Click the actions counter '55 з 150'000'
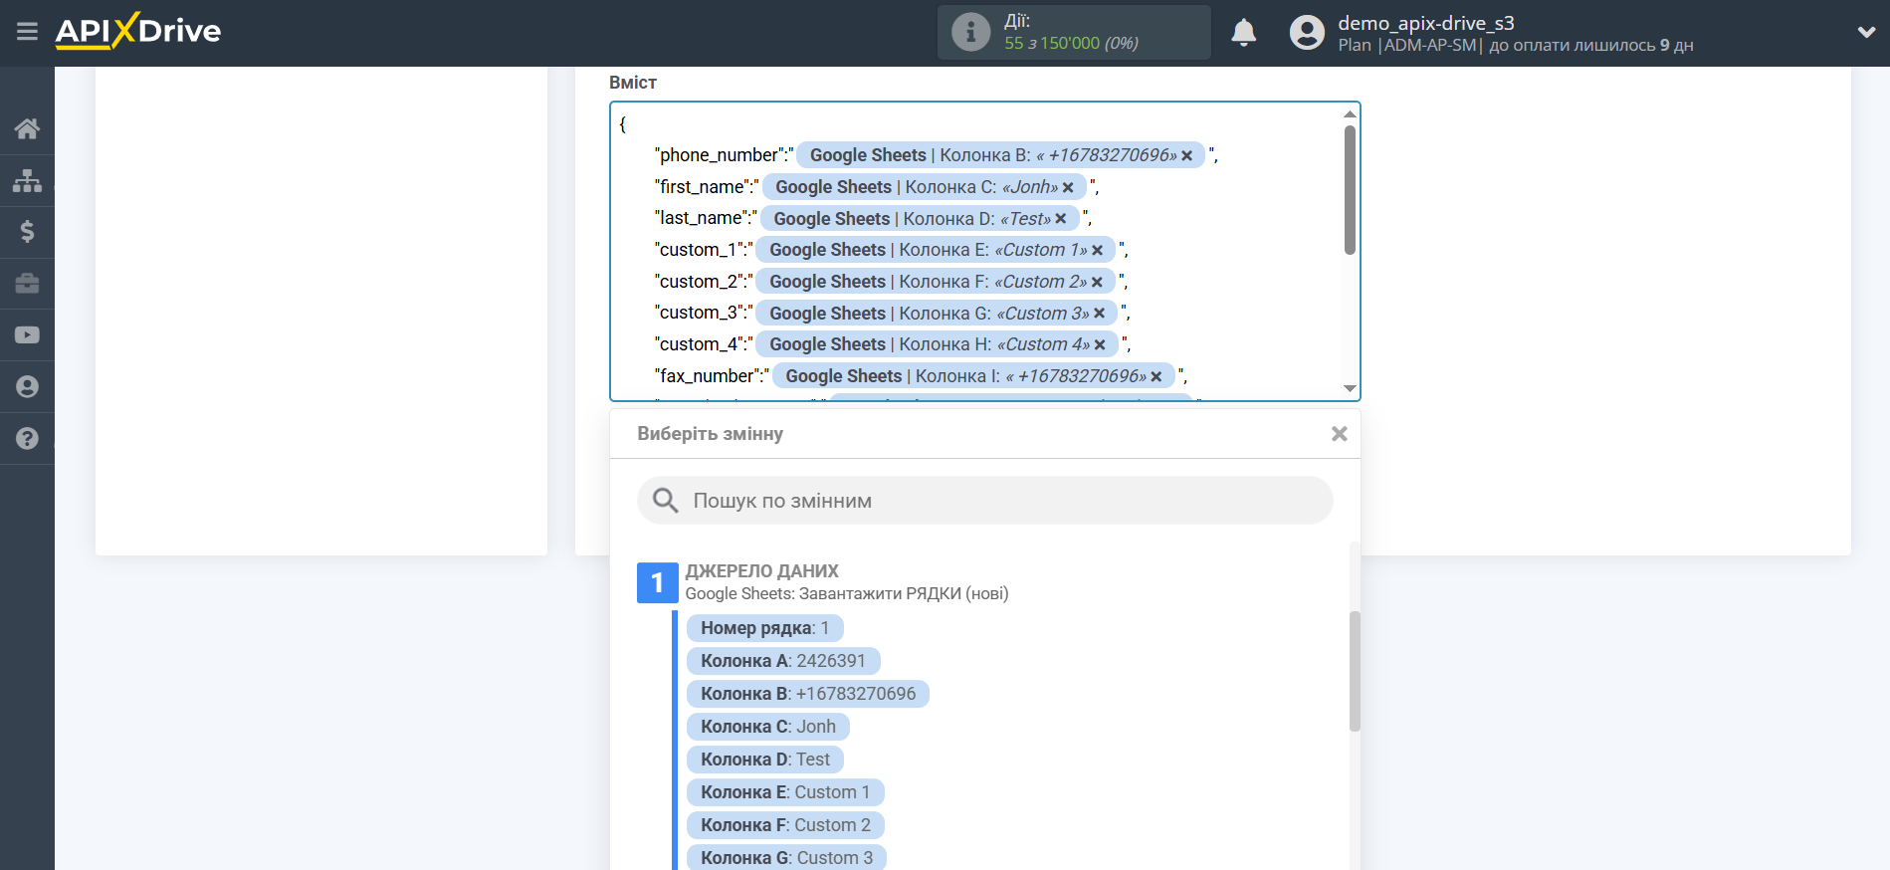Viewport: 1890px width, 870px height. tap(1052, 44)
